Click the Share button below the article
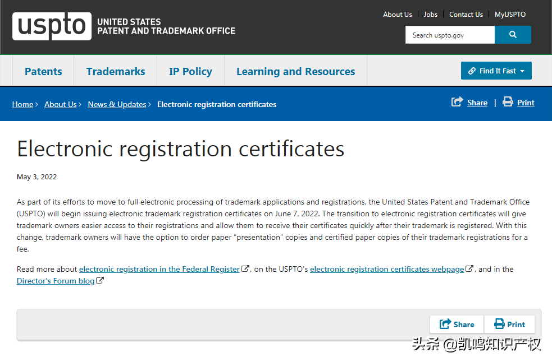552x362 pixels. [457, 324]
